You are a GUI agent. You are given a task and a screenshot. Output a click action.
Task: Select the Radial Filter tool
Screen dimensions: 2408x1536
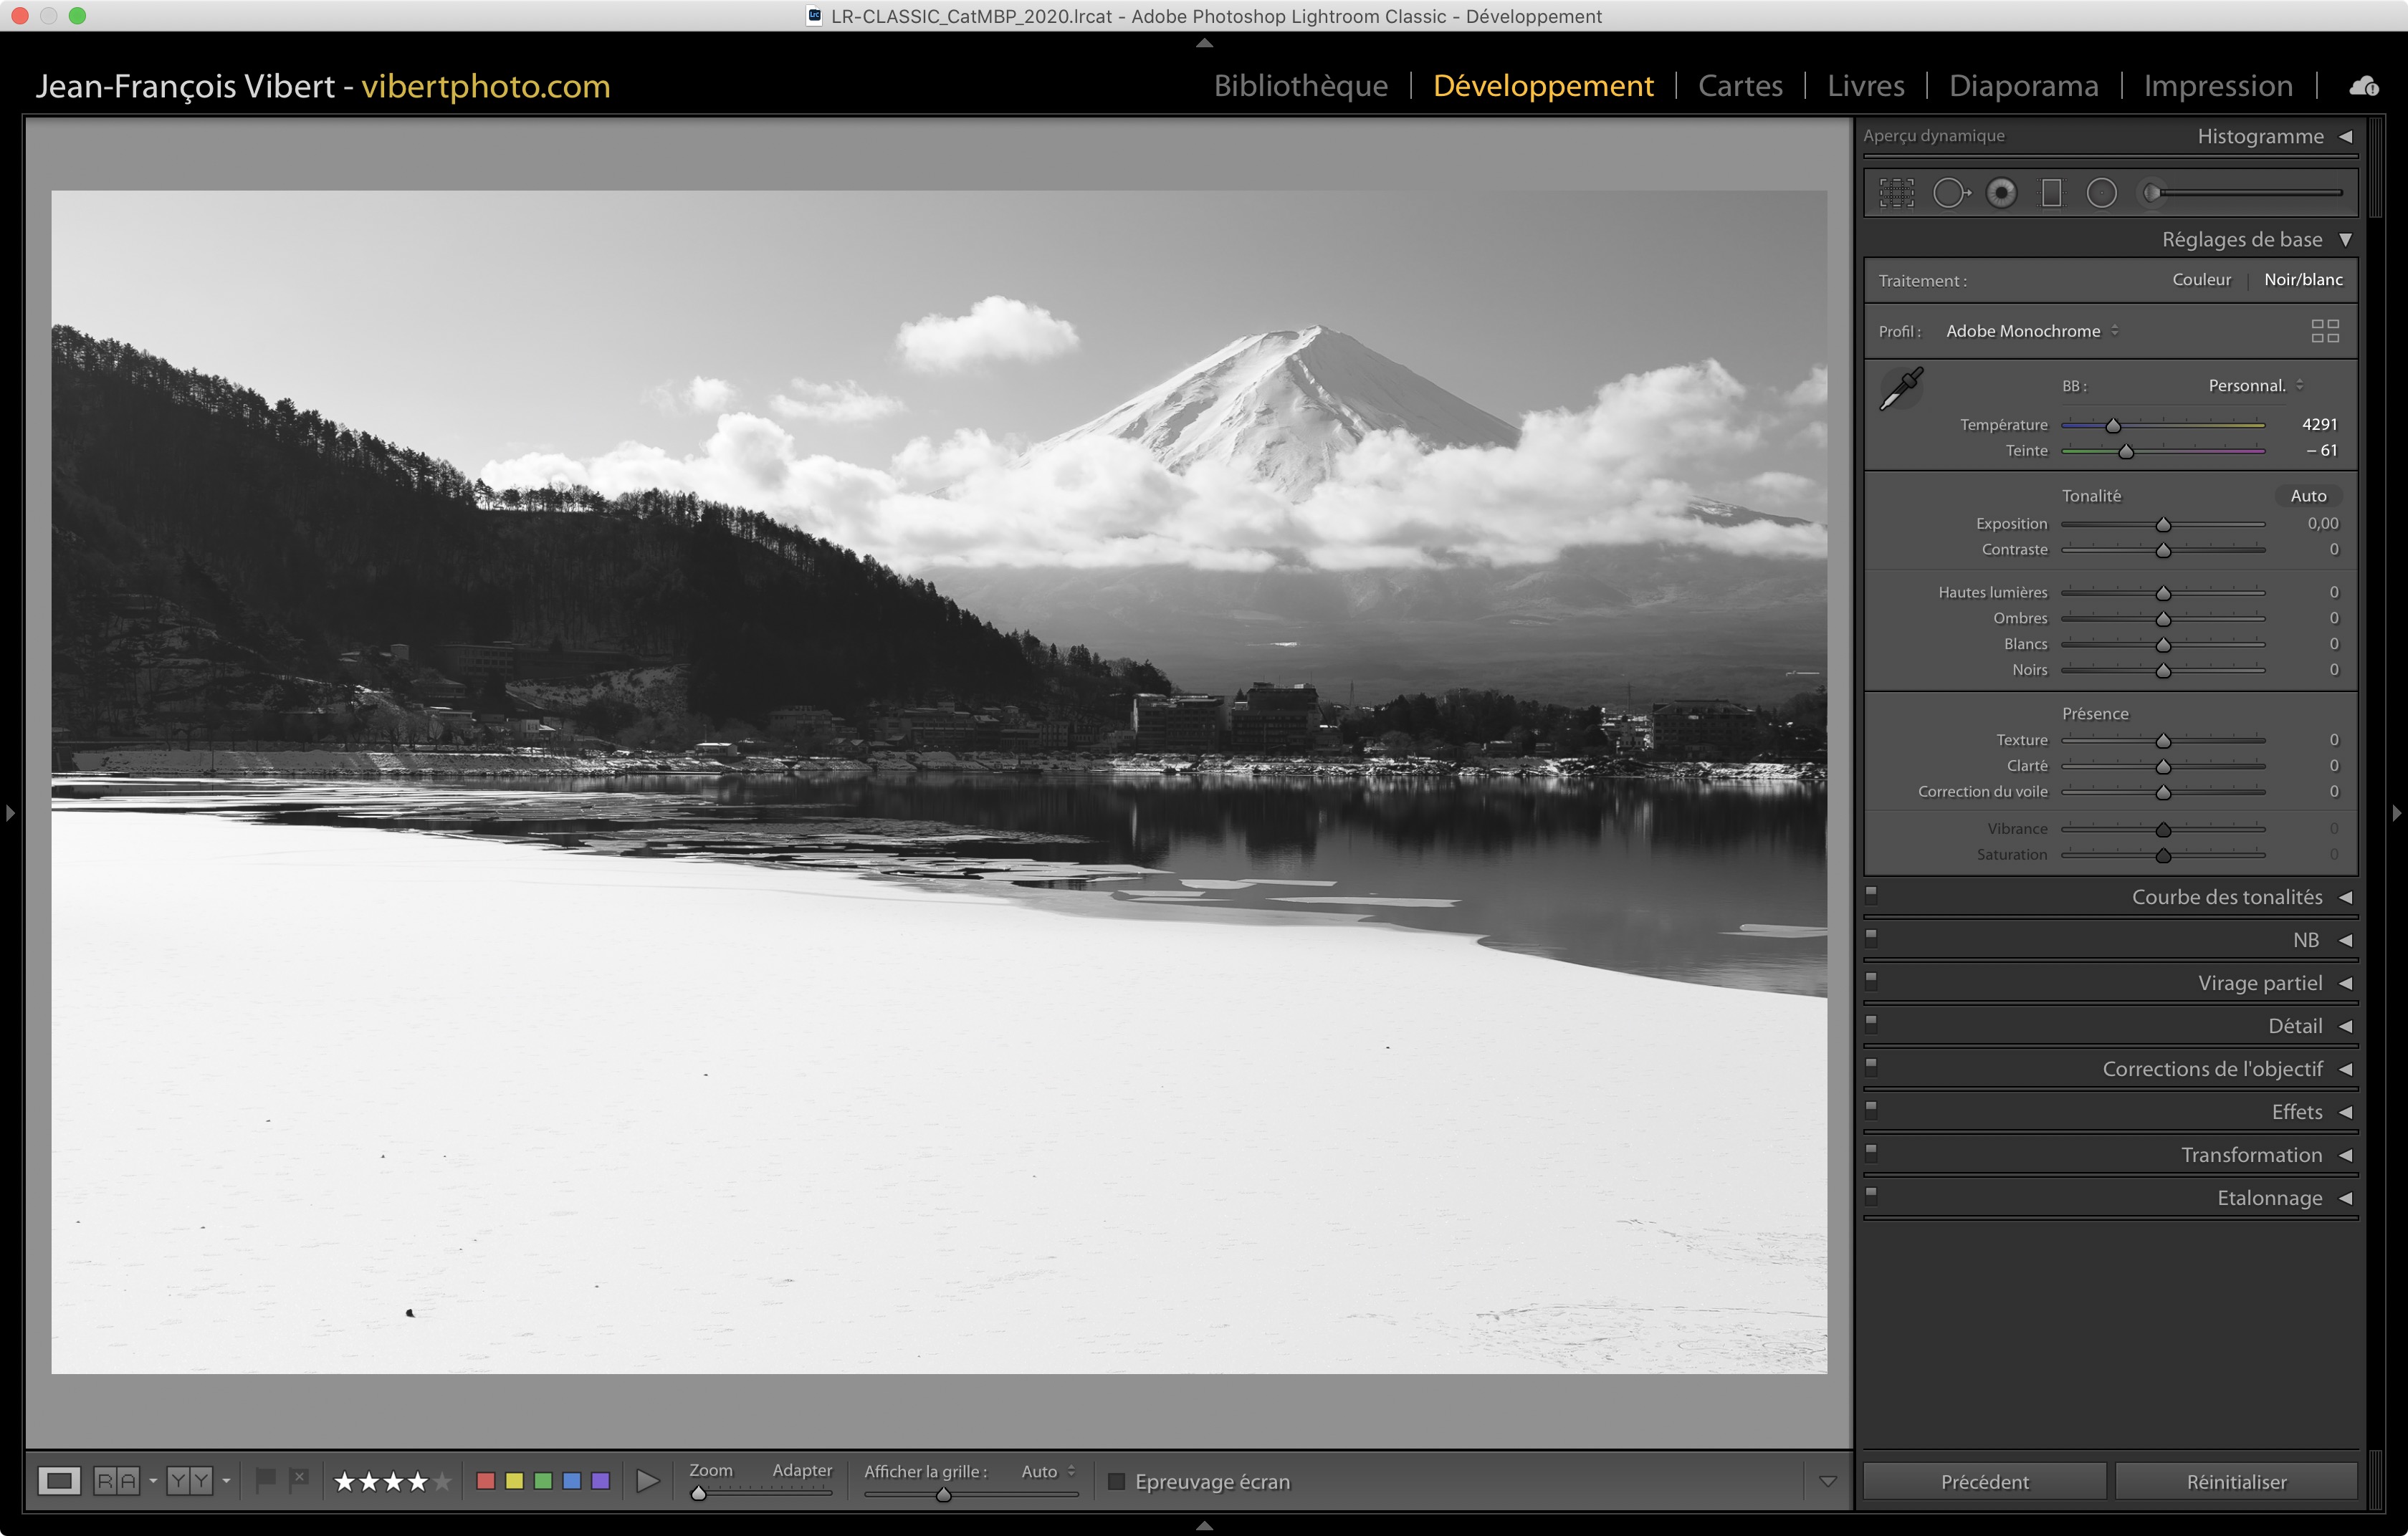coord(2101,193)
